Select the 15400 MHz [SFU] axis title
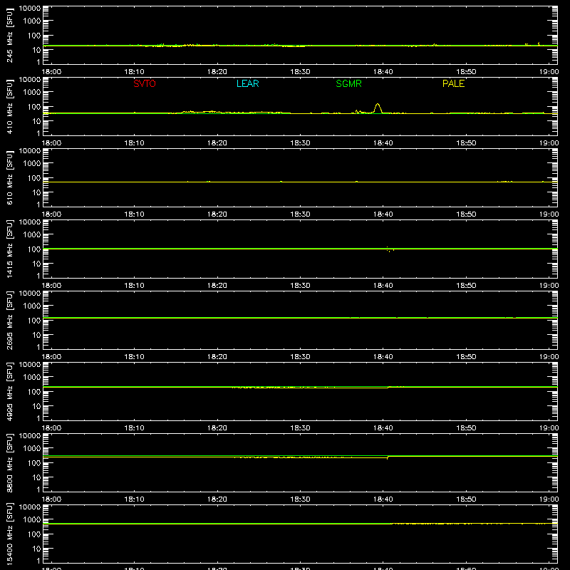The height and width of the screenshot is (570, 570). tap(9, 534)
